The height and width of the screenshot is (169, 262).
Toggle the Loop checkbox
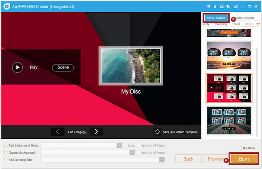(x=126, y=145)
